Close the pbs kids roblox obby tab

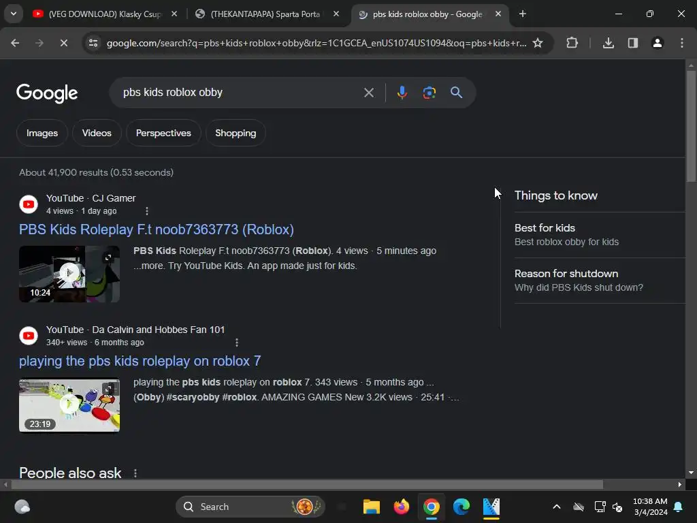(x=498, y=14)
